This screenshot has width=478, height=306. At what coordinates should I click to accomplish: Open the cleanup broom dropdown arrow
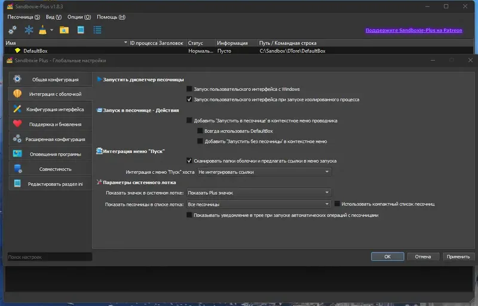51,30
